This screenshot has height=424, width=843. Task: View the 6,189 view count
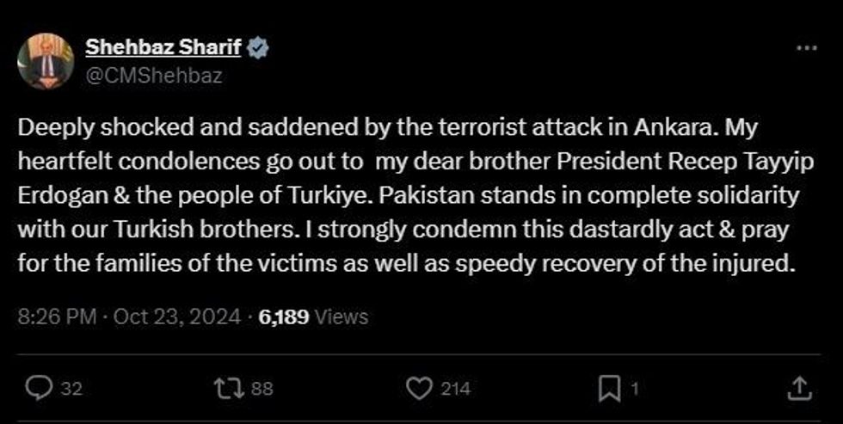(284, 316)
